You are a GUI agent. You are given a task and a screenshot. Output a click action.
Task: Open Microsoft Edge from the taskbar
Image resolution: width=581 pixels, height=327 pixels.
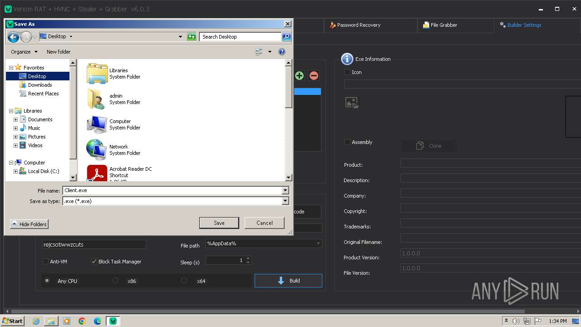coord(97,321)
